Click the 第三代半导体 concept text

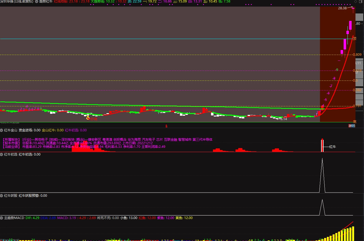202,140
